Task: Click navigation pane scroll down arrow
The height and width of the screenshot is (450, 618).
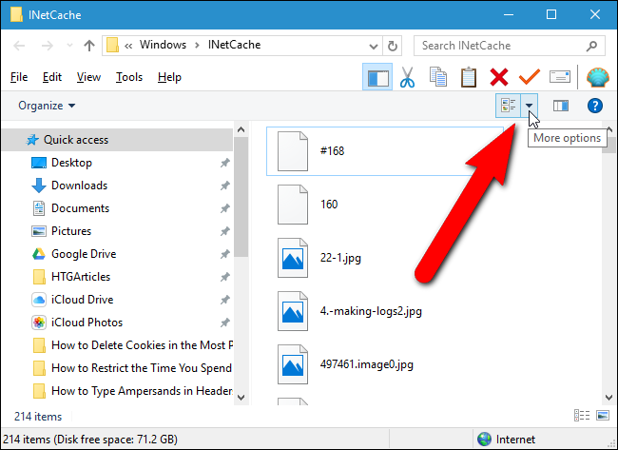Action: click(x=241, y=397)
